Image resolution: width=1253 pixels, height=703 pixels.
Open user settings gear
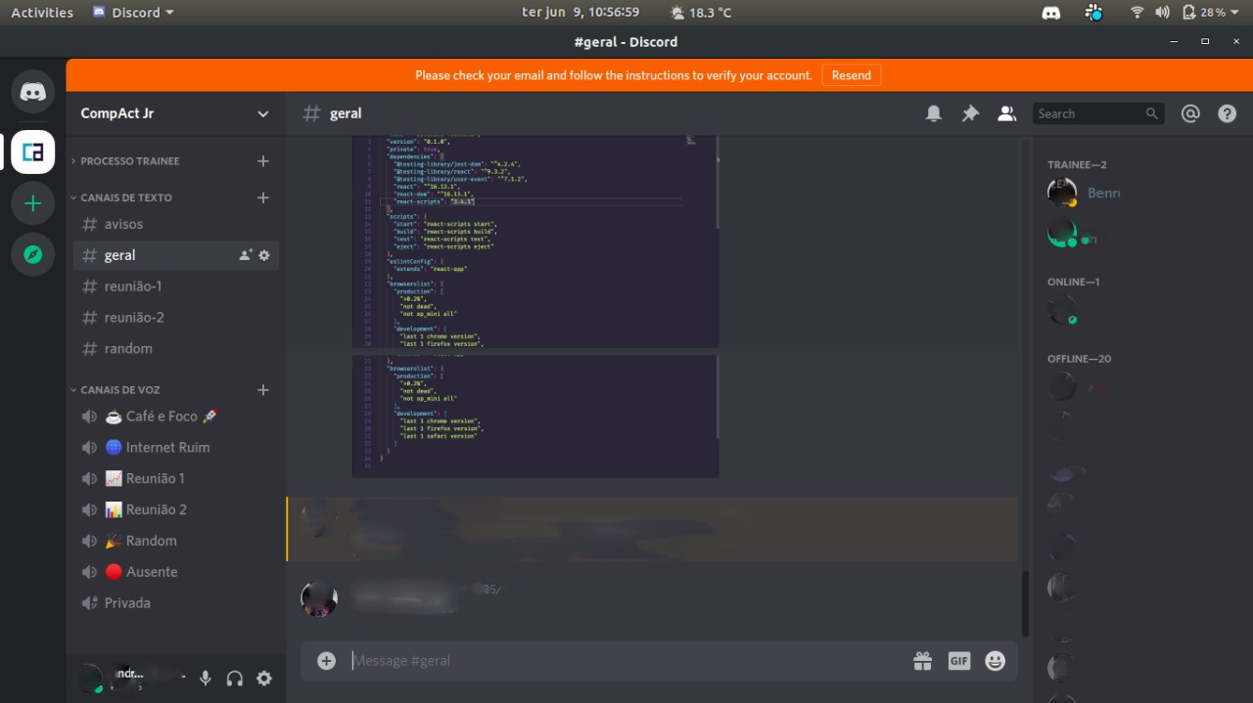pyautogui.click(x=264, y=678)
